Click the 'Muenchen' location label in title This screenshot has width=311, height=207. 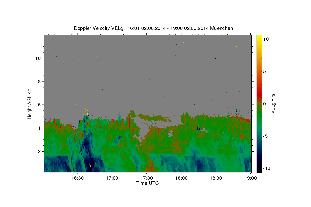click(x=222, y=28)
